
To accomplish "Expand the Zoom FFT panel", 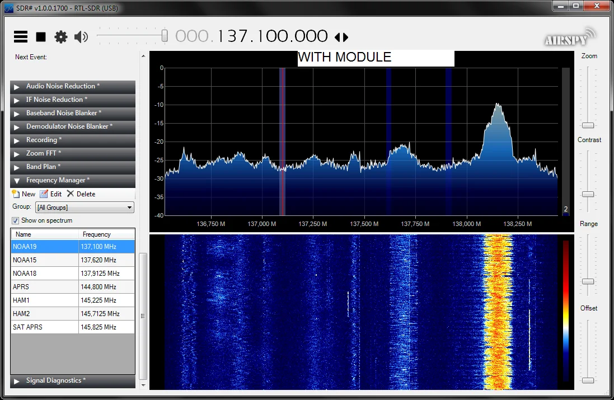I will (73, 153).
